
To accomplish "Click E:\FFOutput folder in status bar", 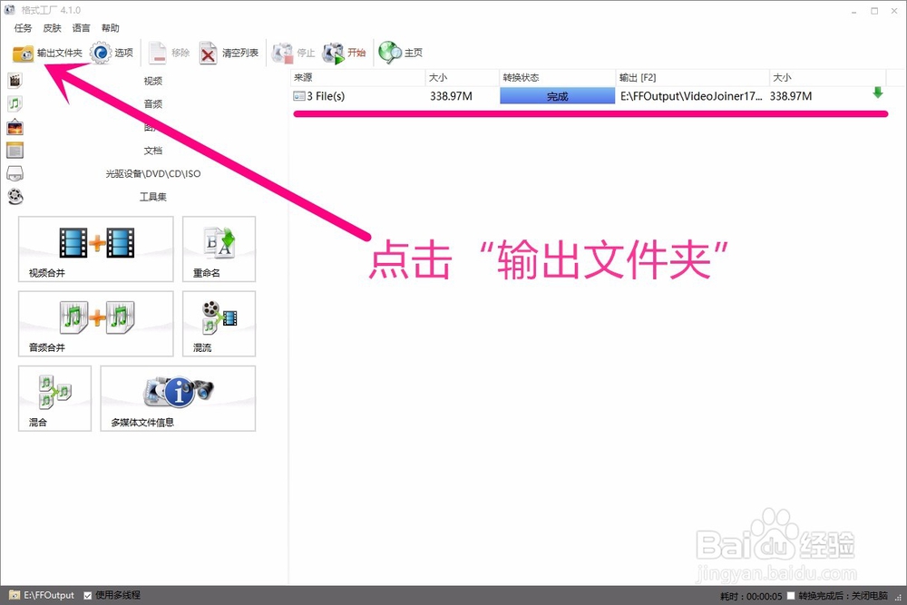I will tap(42, 595).
